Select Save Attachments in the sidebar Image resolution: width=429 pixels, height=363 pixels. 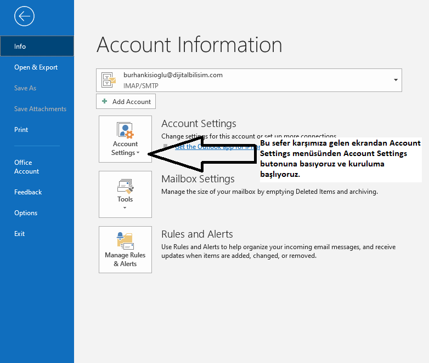tap(40, 109)
